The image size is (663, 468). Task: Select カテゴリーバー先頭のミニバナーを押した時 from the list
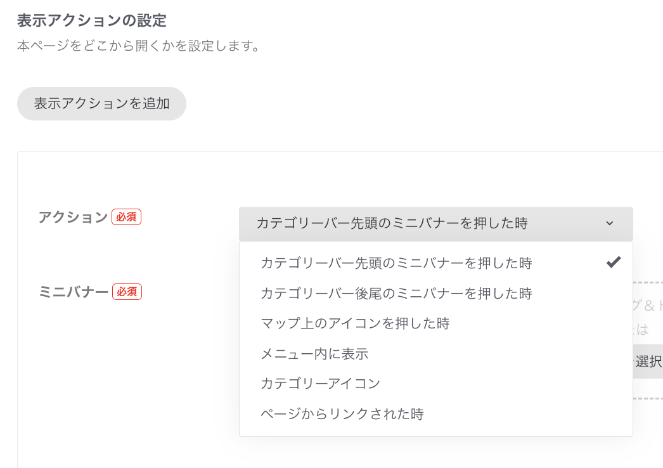click(x=396, y=263)
